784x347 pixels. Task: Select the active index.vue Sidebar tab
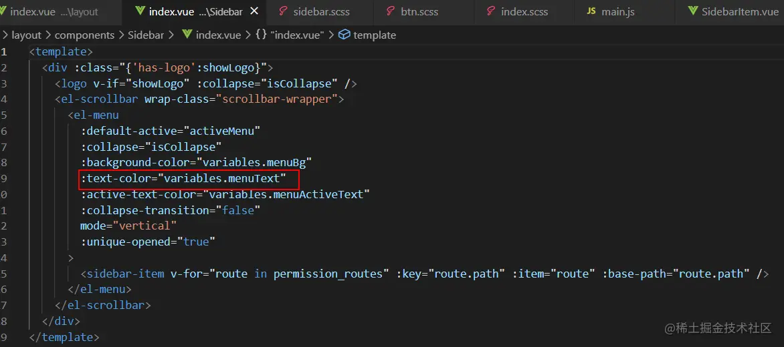pyautogui.click(x=194, y=12)
